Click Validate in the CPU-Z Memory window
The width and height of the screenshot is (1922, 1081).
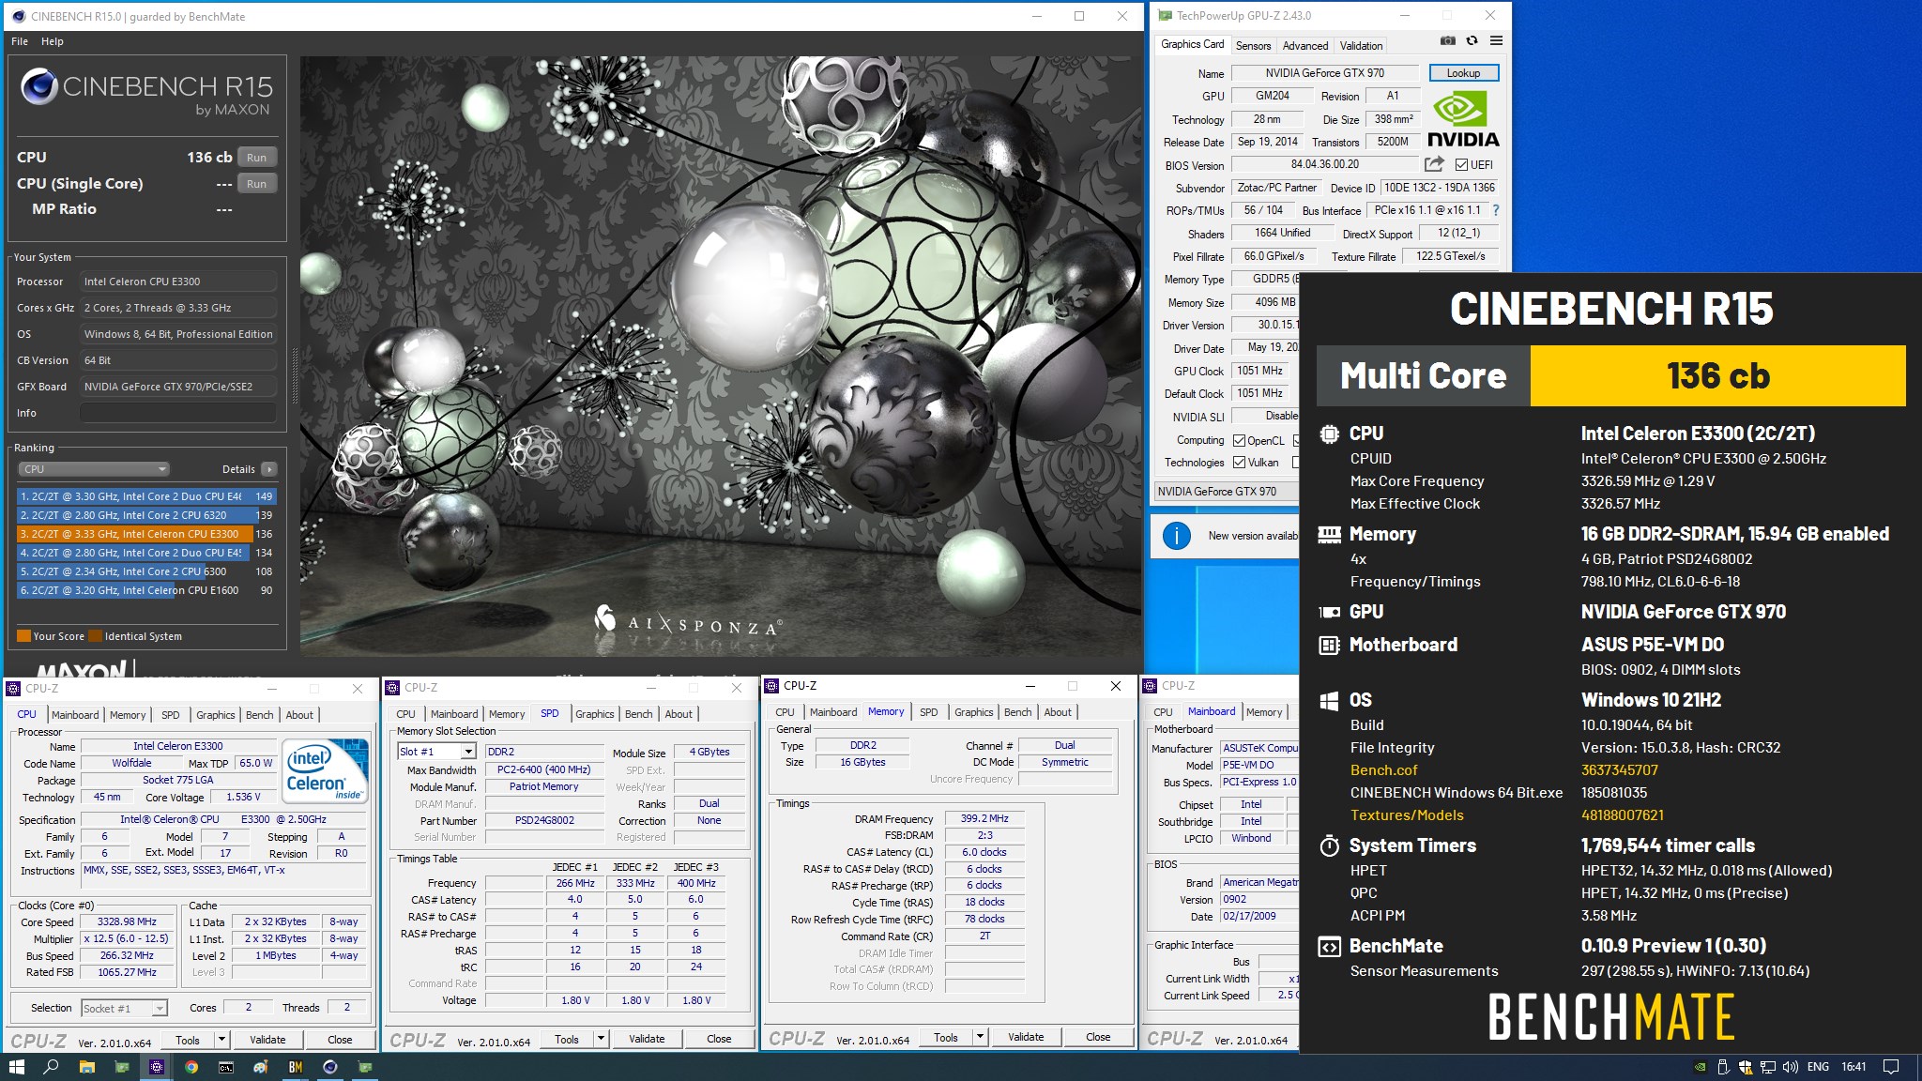pyautogui.click(x=1026, y=1037)
